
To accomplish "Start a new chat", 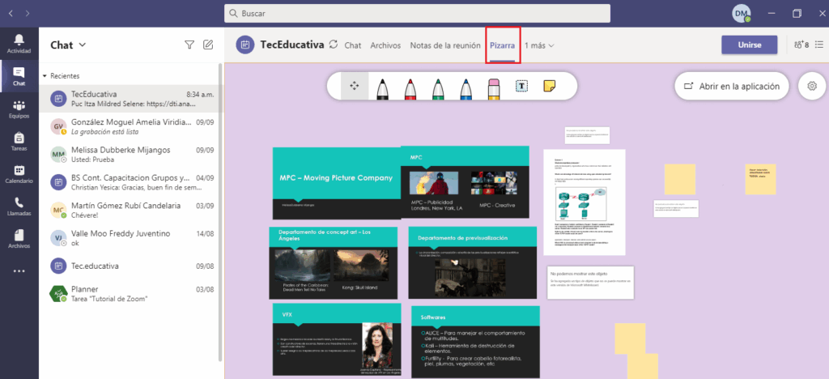I will [208, 45].
